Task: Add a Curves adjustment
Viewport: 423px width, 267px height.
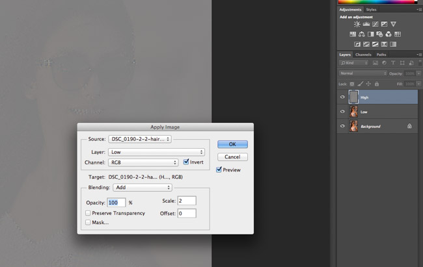Action: [375, 24]
